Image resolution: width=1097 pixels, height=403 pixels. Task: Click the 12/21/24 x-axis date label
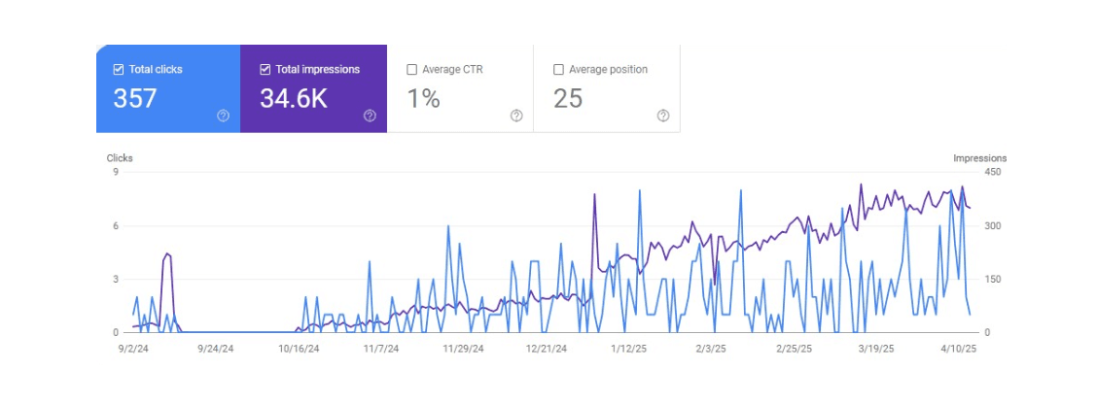[546, 348]
